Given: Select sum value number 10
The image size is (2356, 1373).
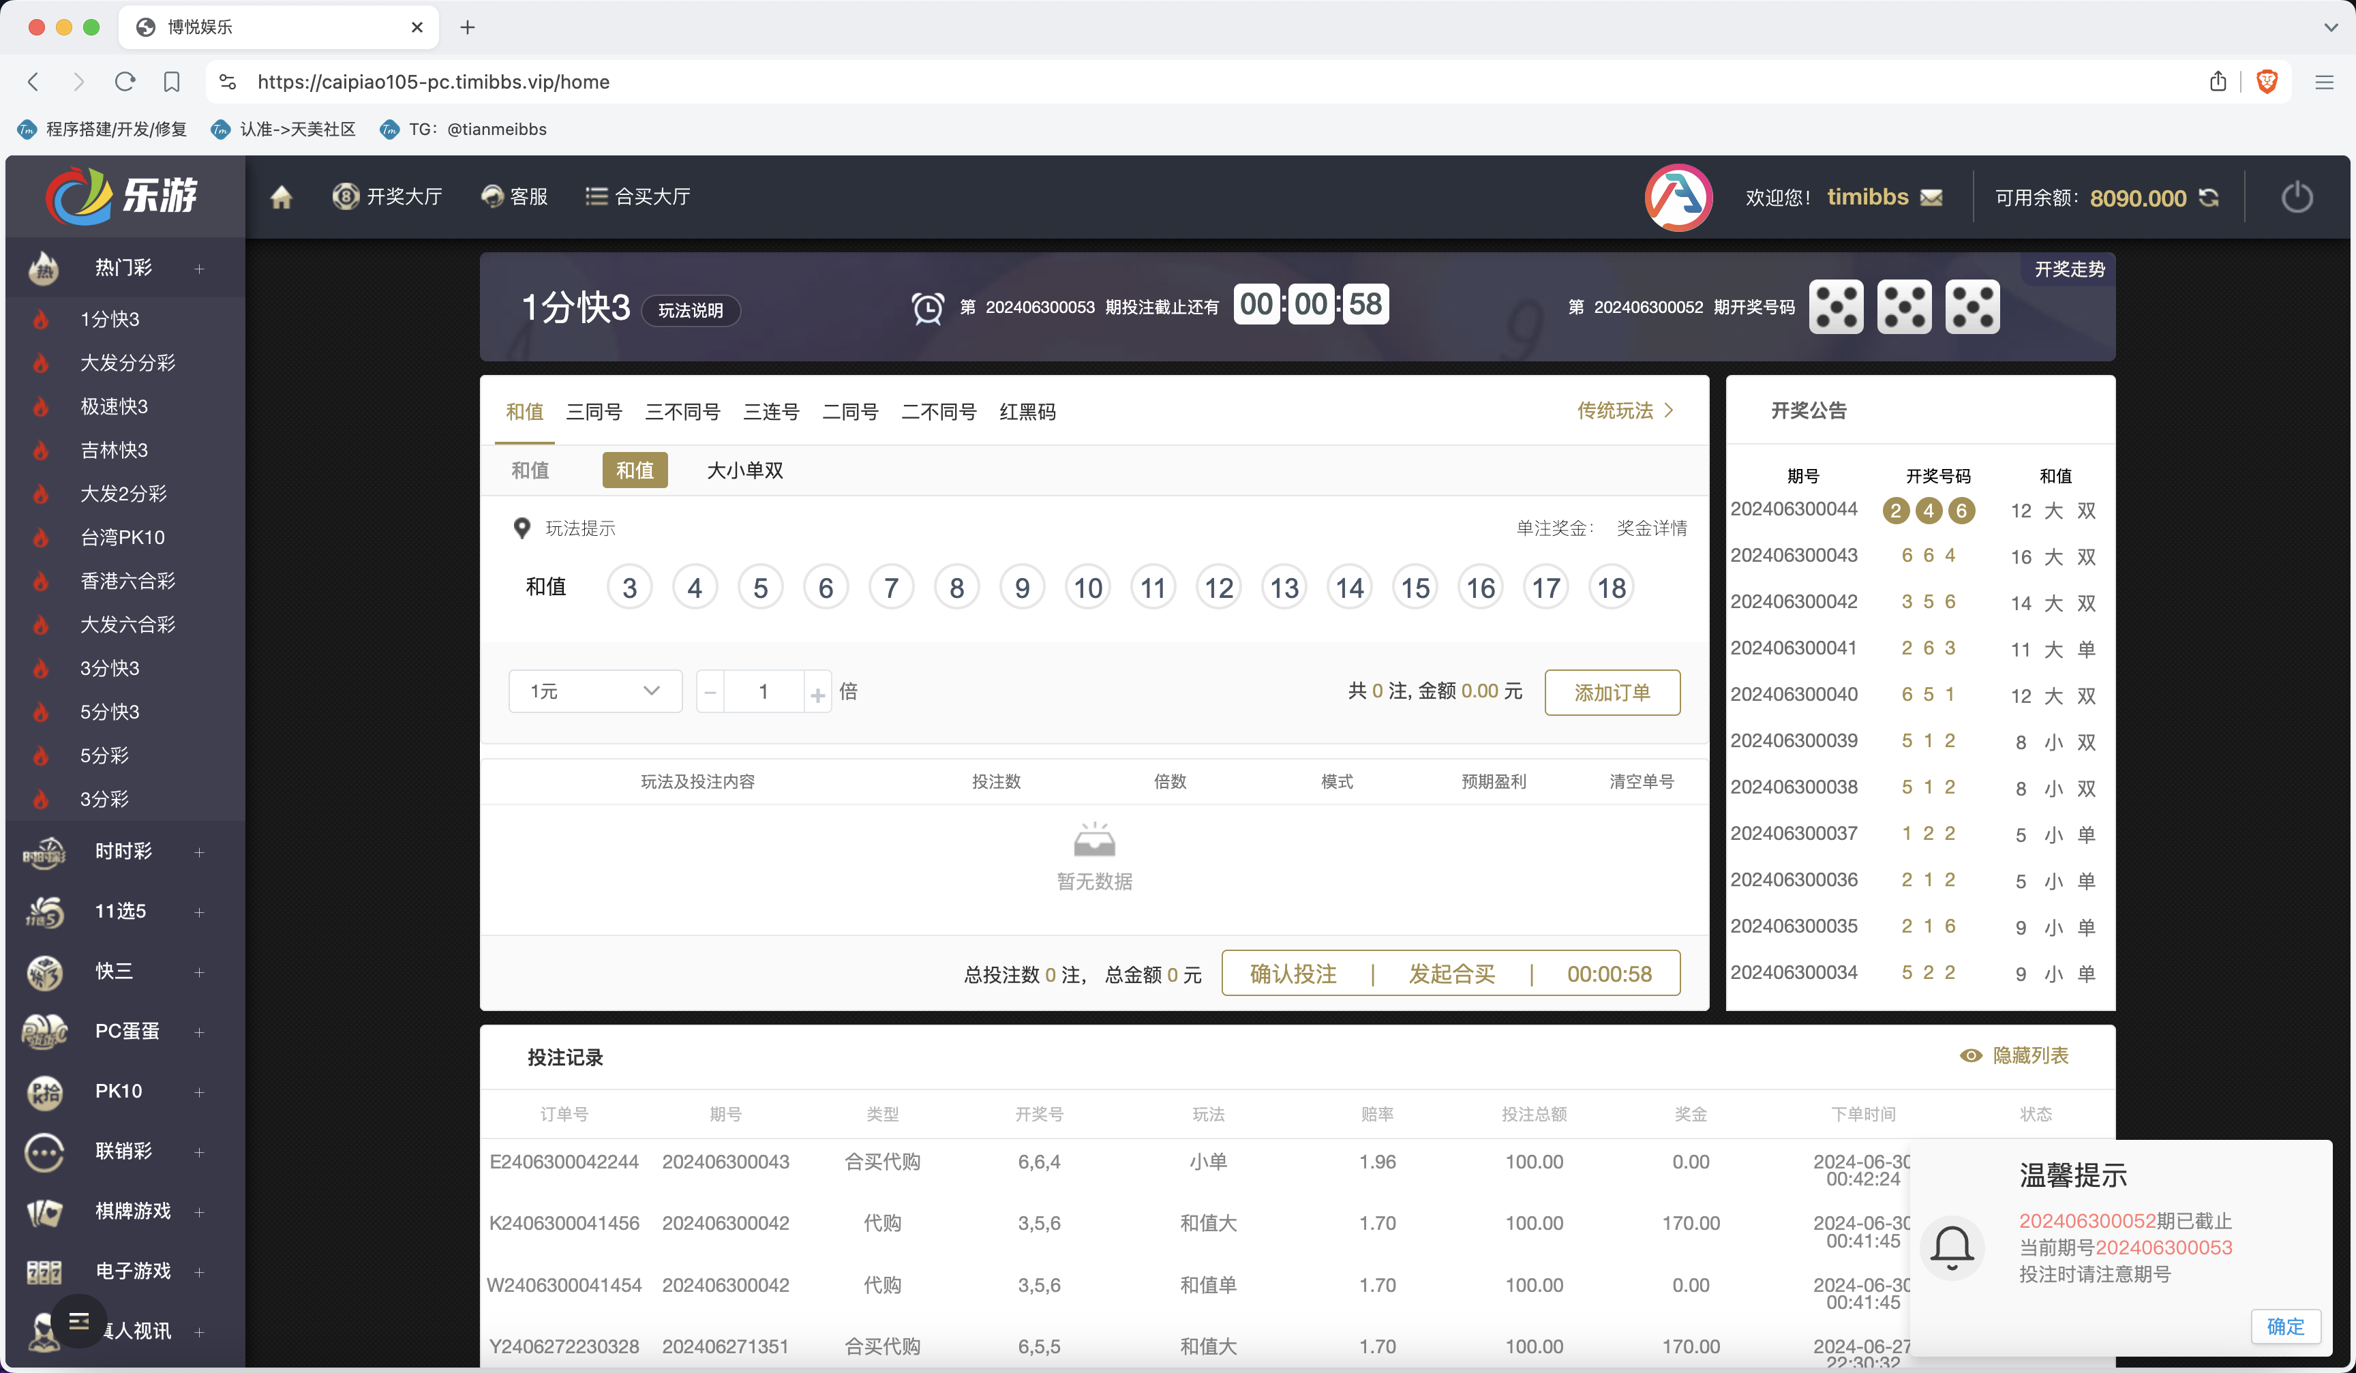Looking at the screenshot, I should click(x=1087, y=588).
